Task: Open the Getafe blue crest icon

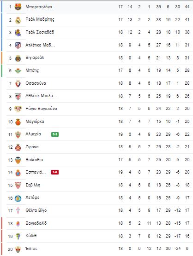Action: point(18,198)
